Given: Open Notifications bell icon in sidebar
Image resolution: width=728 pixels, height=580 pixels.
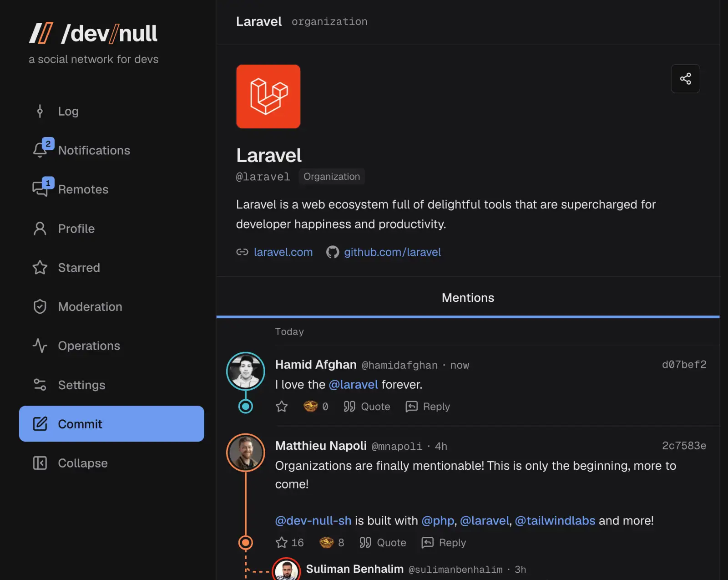Looking at the screenshot, I should point(40,150).
